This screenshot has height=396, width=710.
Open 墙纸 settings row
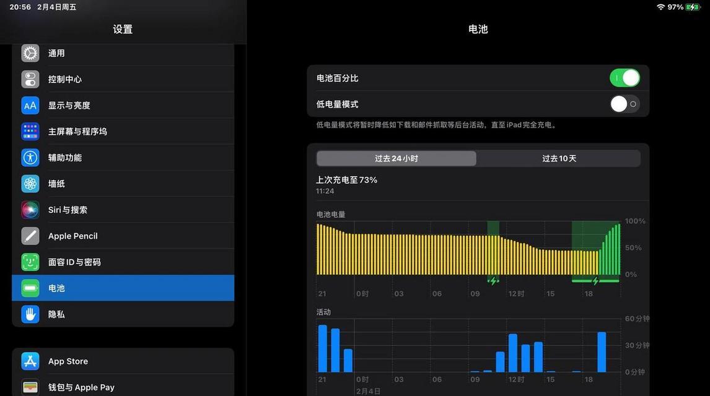[x=123, y=184]
